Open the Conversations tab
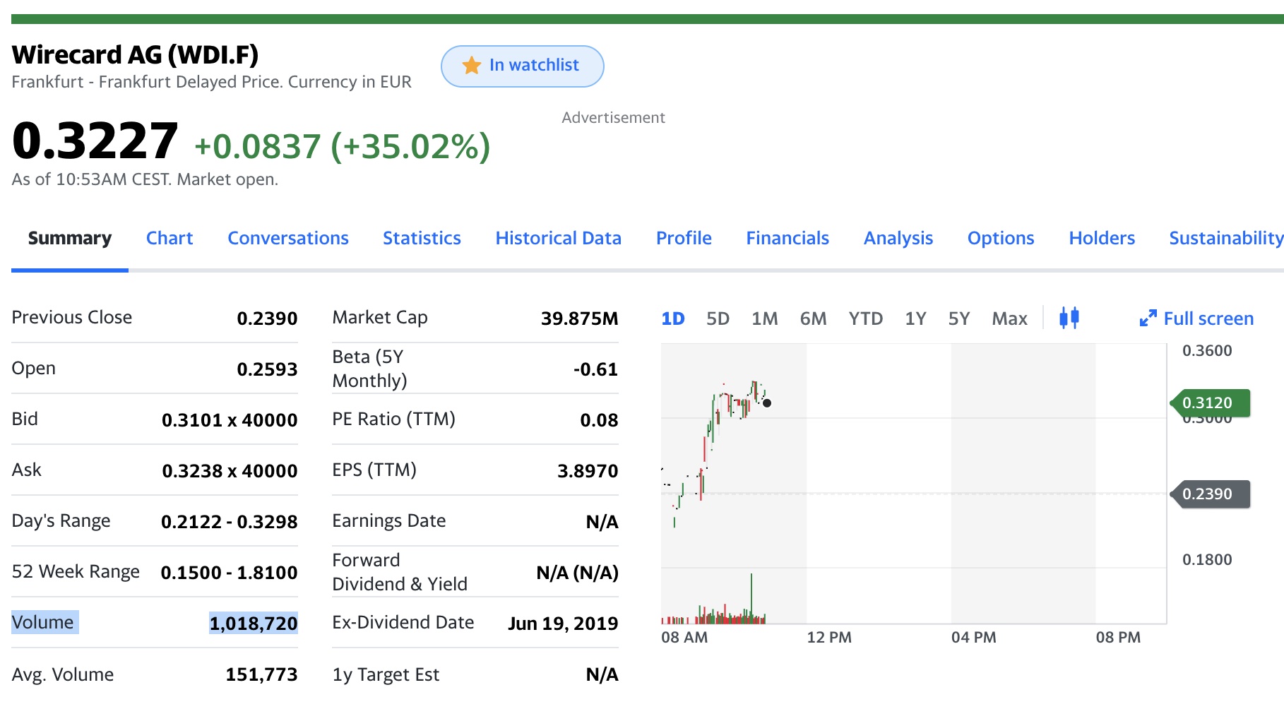 point(288,238)
